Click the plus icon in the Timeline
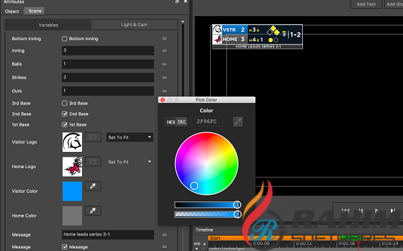The width and height of the screenshot is (403, 251). pos(205,244)
